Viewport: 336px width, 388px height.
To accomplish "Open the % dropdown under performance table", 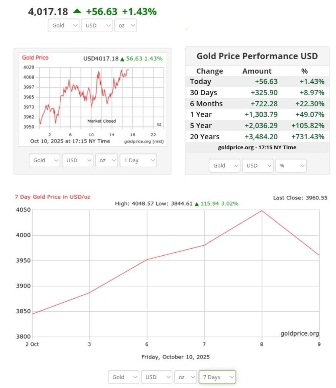I will [x=290, y=166].
